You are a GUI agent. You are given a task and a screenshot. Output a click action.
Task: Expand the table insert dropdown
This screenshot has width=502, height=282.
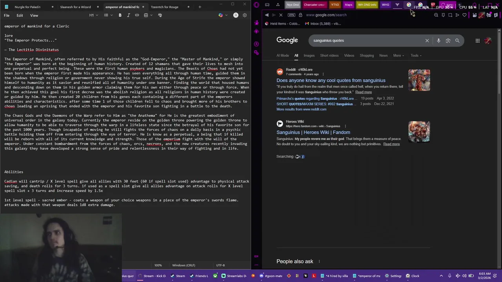click(x=147, y=15)
